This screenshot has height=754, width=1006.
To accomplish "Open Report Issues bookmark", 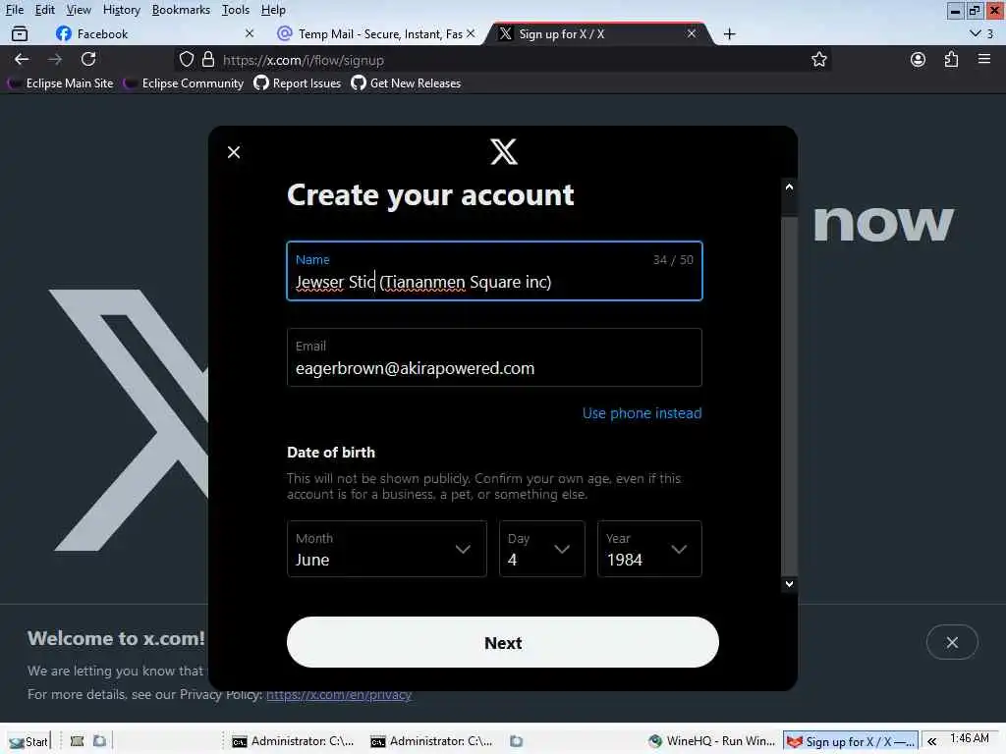I will pos(297,83).
